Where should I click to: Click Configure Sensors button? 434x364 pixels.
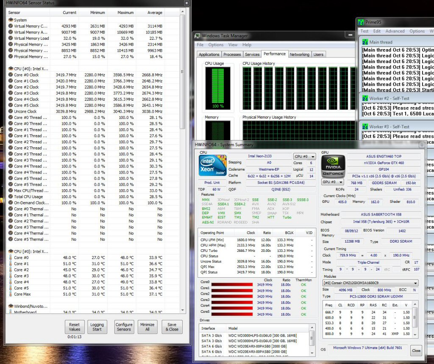tap(124, 327)
